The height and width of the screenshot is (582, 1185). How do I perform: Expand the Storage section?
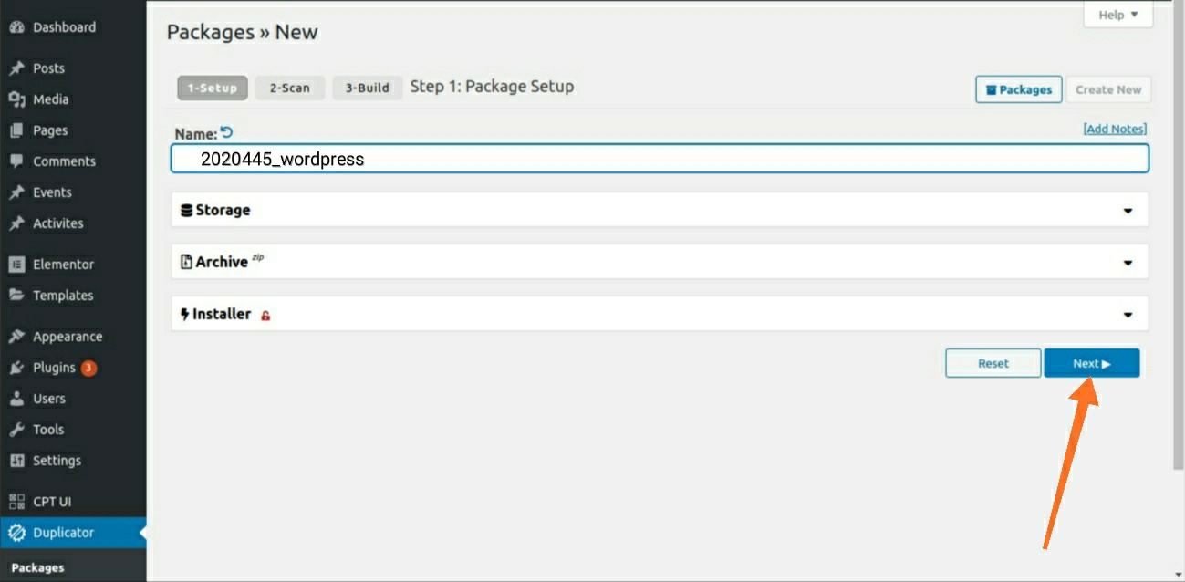point(1128,209)
